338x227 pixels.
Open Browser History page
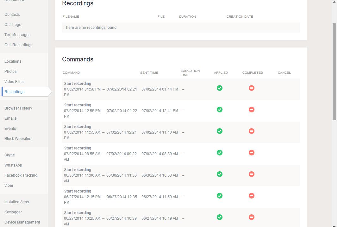pyautogui.click(x=18, y=108)
